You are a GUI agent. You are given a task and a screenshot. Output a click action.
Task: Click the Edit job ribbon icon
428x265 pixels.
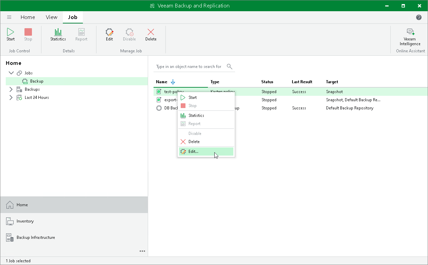[109, 32]
